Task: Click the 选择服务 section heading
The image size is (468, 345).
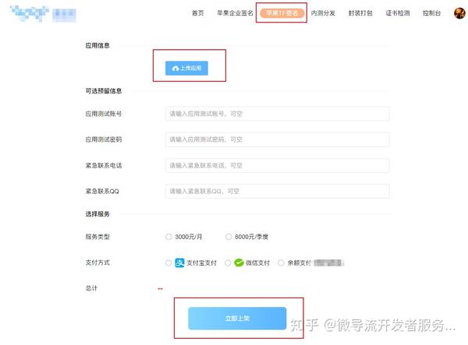Action: (x=97, y=214)
